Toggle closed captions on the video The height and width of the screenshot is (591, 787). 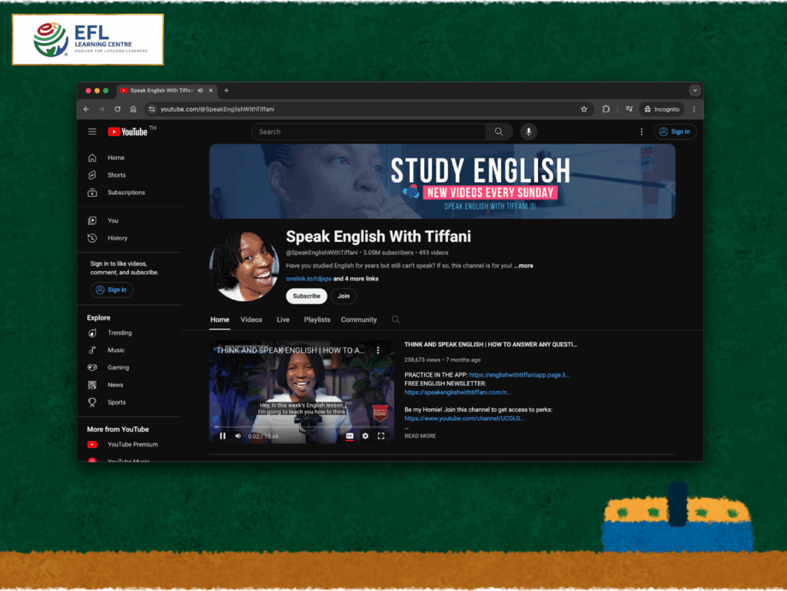[x=350, y=436]
